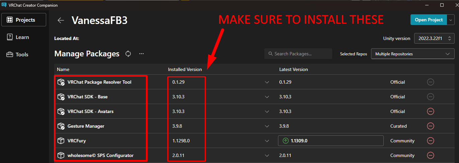Click the VRChat SDK - Avatars package icon
Image resolution: width=459 pixels, height=163 pixels.
click(61, 112)
